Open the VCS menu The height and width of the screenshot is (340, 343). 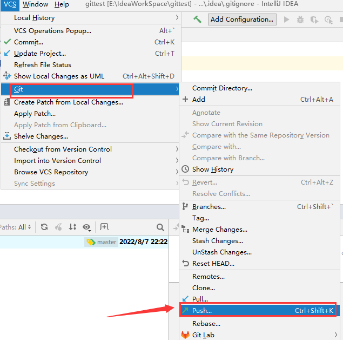(x=10, y=5)
